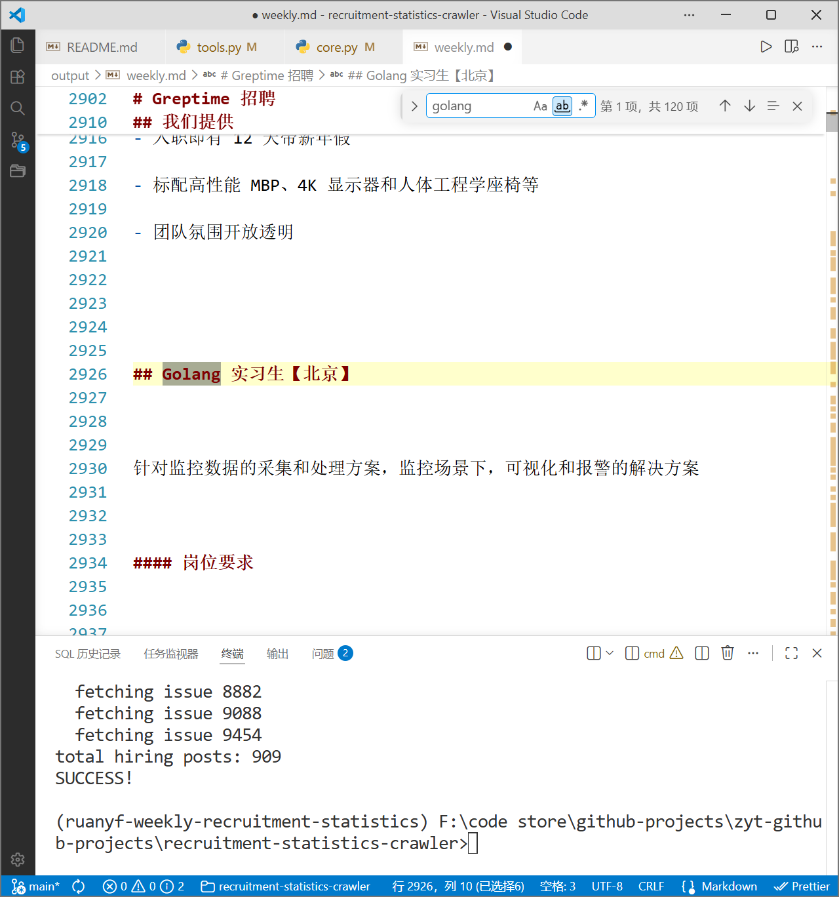The image size is (839, 897).
Task: Open the Extensions view
Action: tap(18, 77)
